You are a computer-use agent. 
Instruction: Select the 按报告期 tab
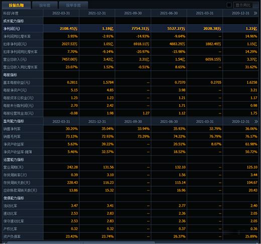coord(16,6)
